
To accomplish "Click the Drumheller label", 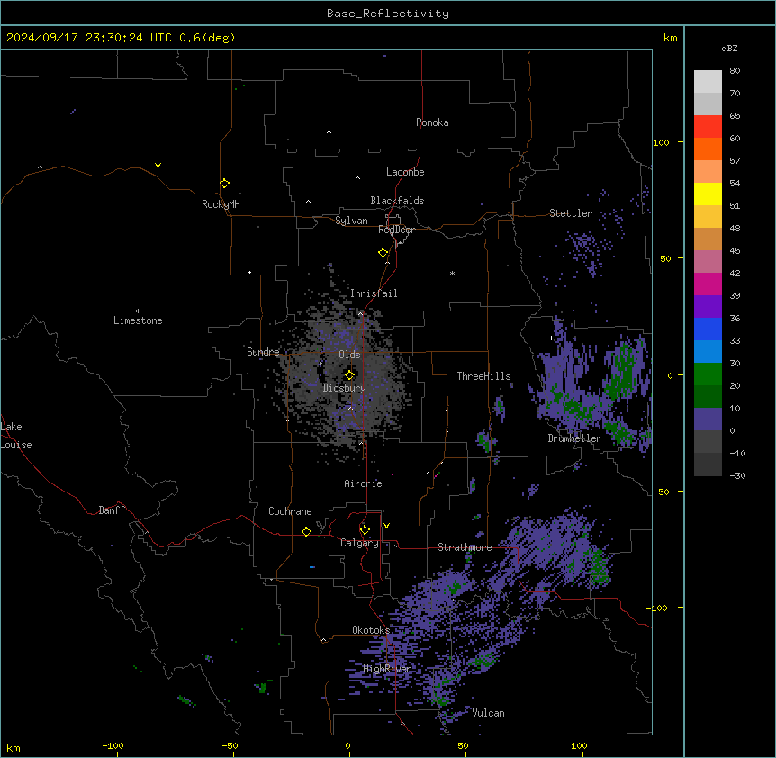I will 574,438.
